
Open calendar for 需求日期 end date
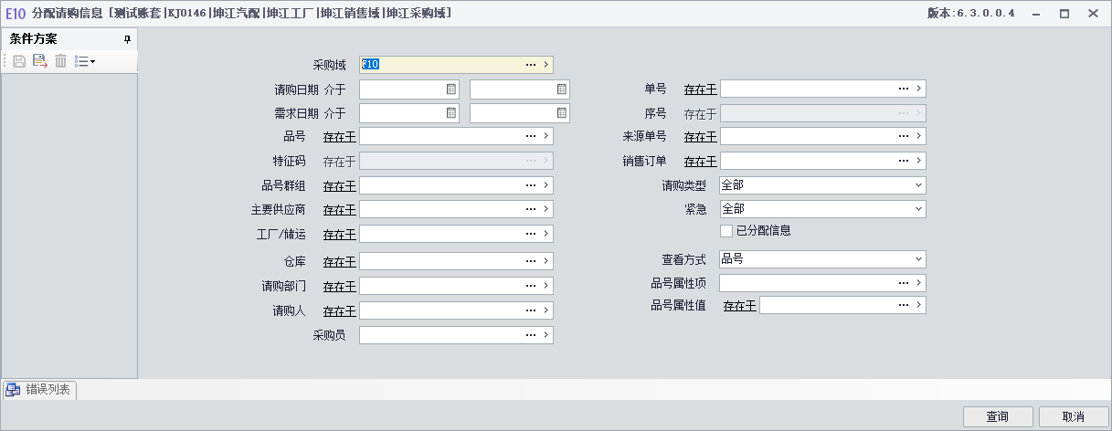tap(562, 113)
